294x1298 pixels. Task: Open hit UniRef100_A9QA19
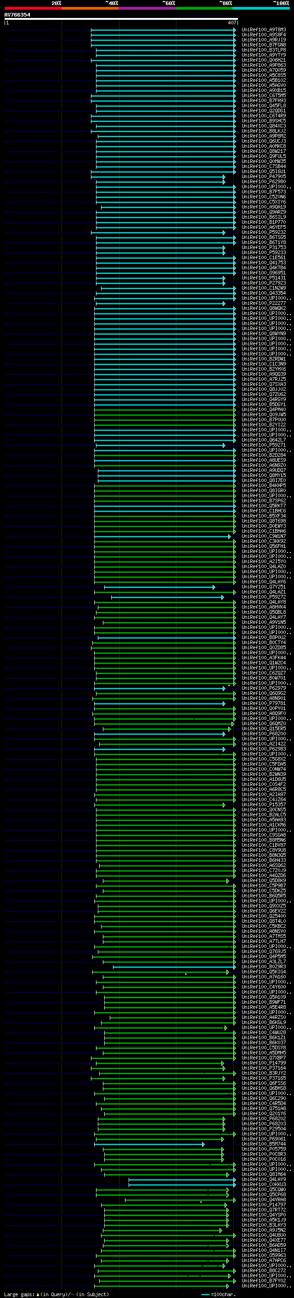pos(264,207)
